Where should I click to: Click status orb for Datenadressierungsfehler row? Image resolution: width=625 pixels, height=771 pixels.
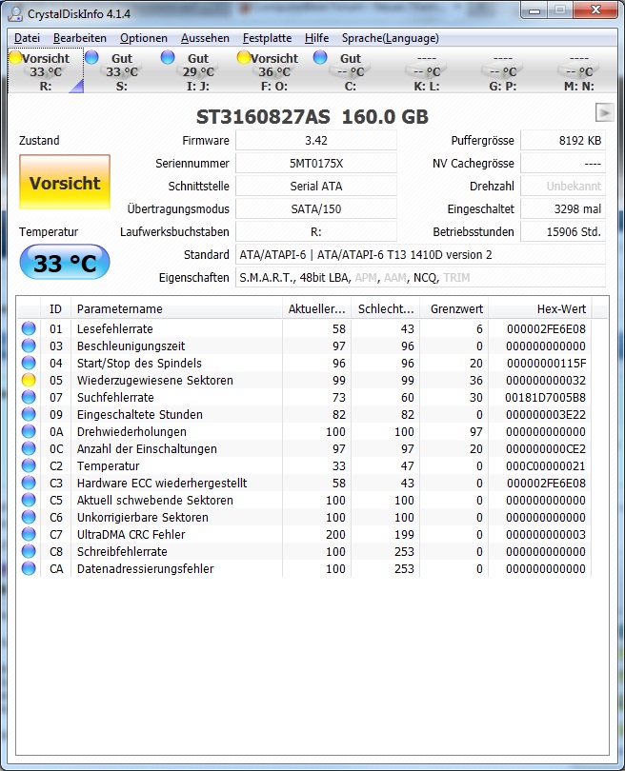point(29,568)
